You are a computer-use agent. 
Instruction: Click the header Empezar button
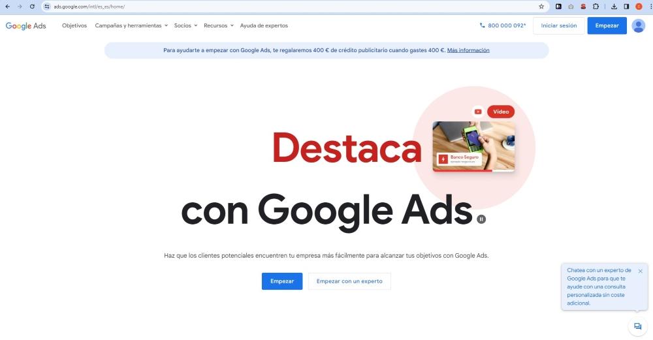click(607, 26)
